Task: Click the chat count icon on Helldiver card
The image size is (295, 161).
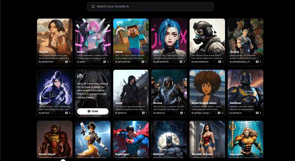Action: point(257,113)
